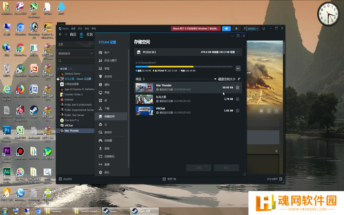This screenshot has width=344, height=215.
Task: Open the 游戏和软件 library filter dropdown
Action: coord(75,54)
